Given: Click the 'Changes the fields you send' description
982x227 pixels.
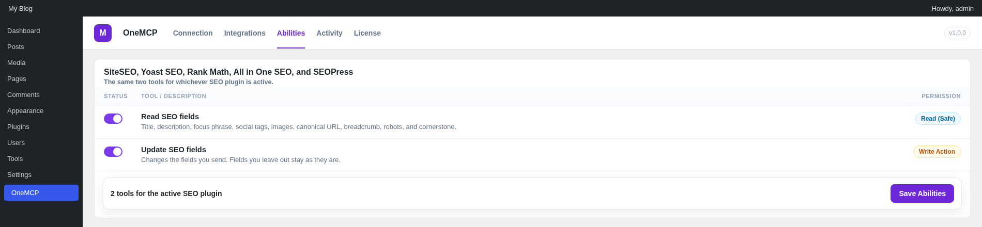Looking at the screenshot, I should [241, 160].
